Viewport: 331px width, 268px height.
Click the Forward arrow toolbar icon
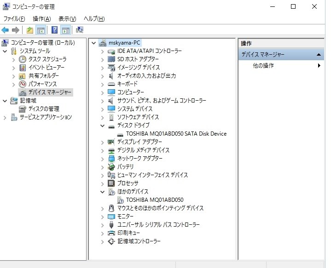coord(15,30)
